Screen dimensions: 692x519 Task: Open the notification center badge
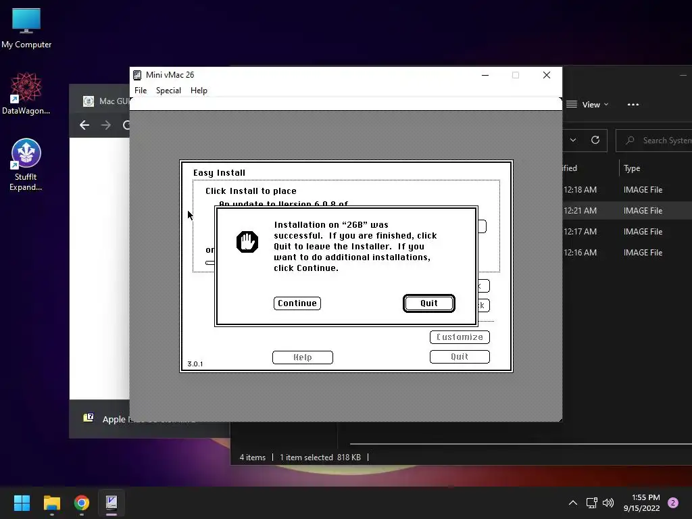(673, 503)
